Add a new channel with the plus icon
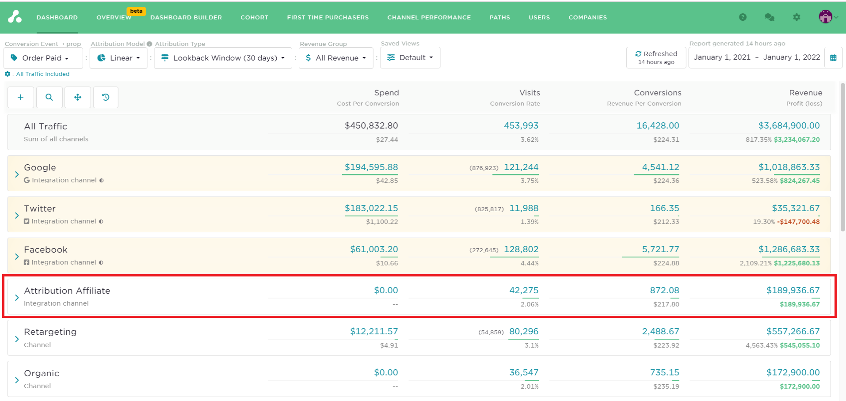 (x=20, y=97)
